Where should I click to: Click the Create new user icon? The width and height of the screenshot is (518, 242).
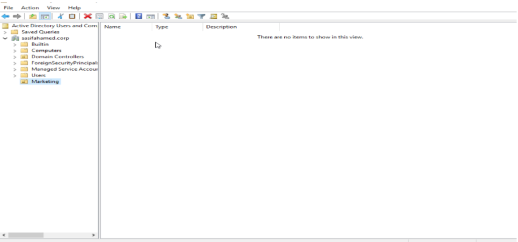pos(166,17)
